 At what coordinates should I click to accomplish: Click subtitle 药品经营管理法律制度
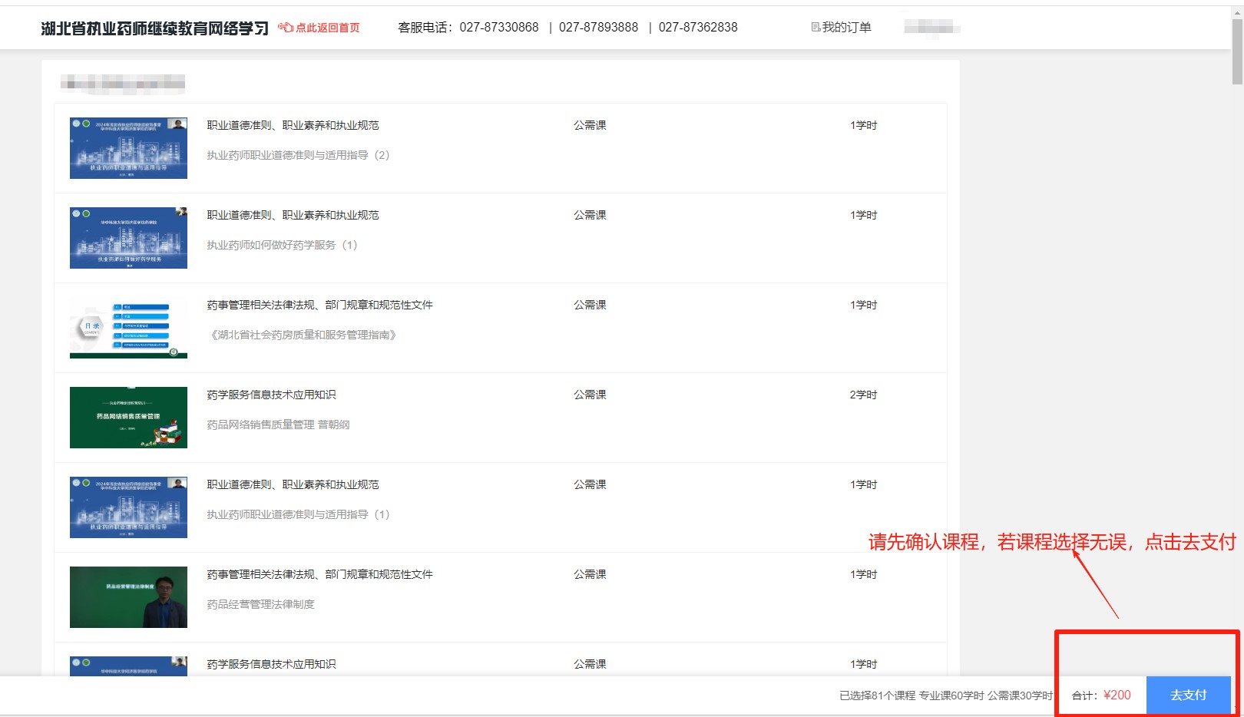260,604
